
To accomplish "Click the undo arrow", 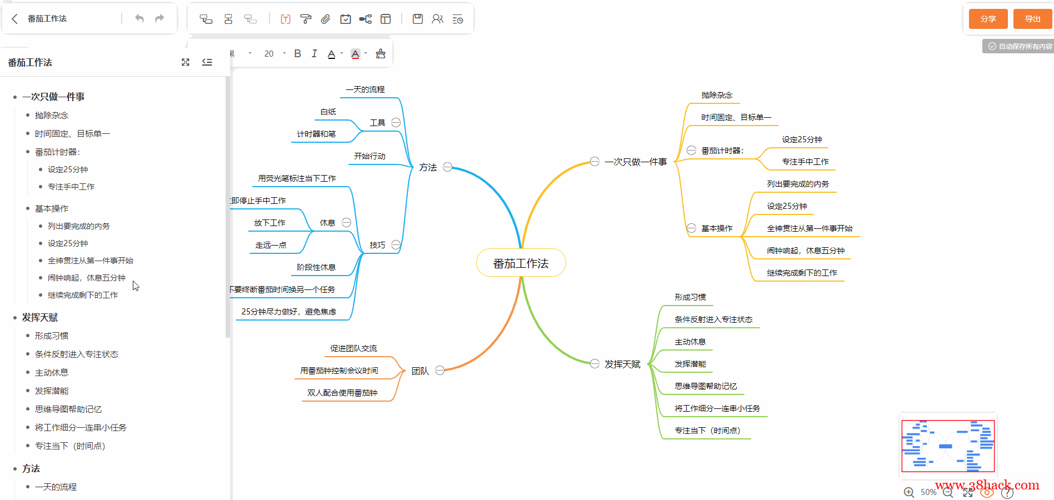I will point(139,19).
